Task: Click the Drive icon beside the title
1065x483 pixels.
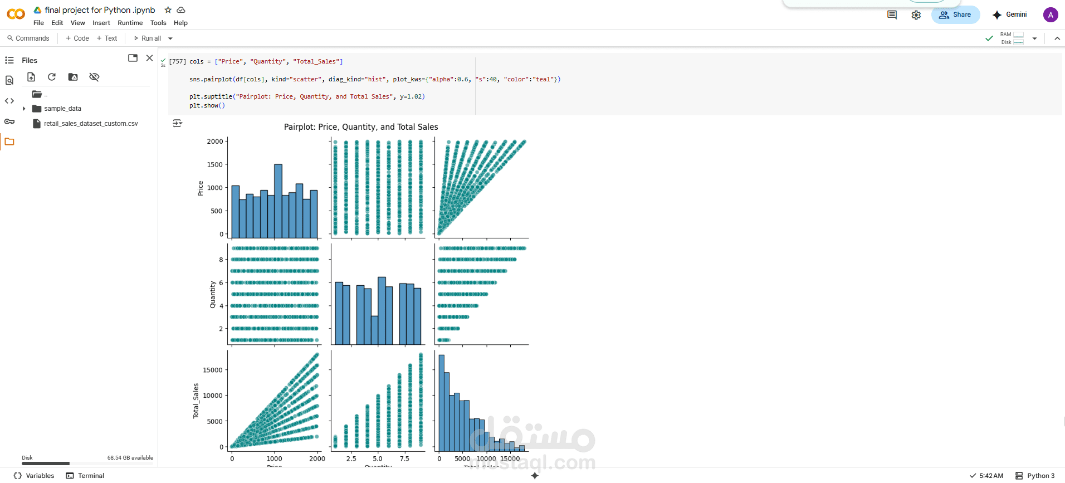Action: point(37,10)
